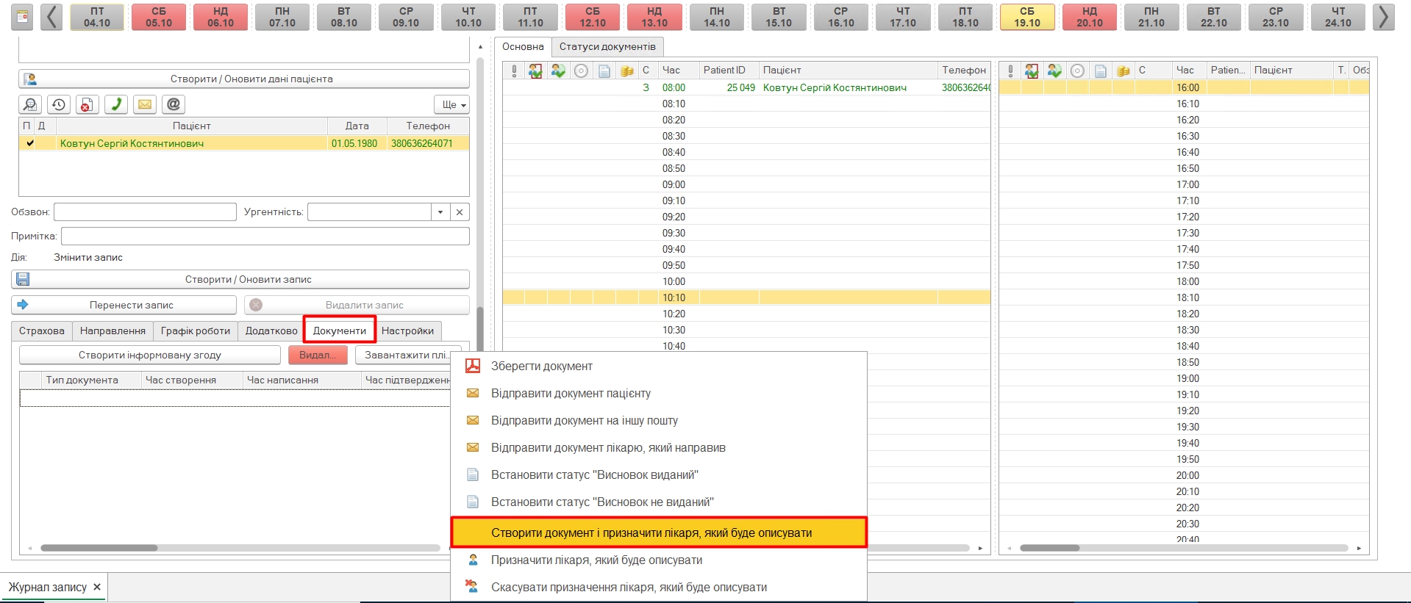The width and height of the screenshot is (1411, 603).
Task: Click the patient search magnifier icon
Action: click(x=30, y=104)
